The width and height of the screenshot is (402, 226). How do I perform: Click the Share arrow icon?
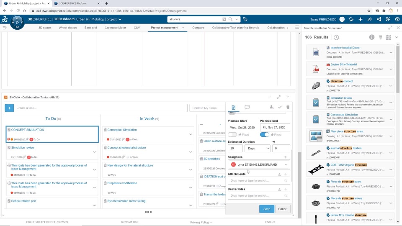(x=370, y=19)
